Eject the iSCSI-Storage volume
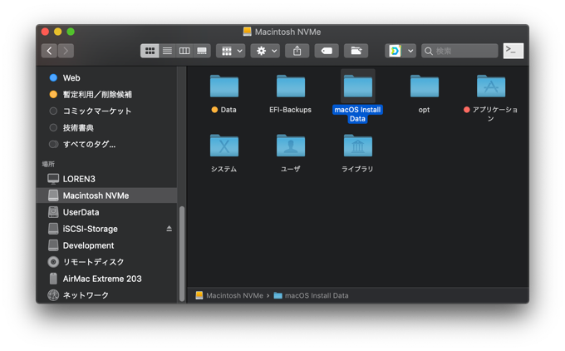 (169, 229)
